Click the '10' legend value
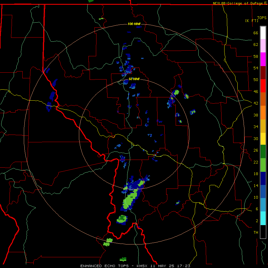This screenshot has height=268, width=268. tap(256, 197)
